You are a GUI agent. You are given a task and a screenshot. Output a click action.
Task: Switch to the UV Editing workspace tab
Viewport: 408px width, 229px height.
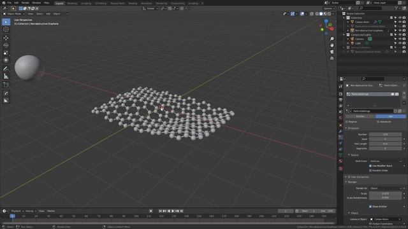click(x=101, y=3)
